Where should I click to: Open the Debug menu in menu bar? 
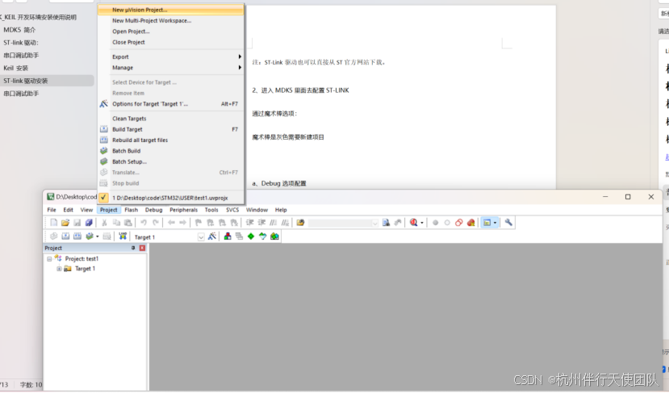[x=153, y=210]
